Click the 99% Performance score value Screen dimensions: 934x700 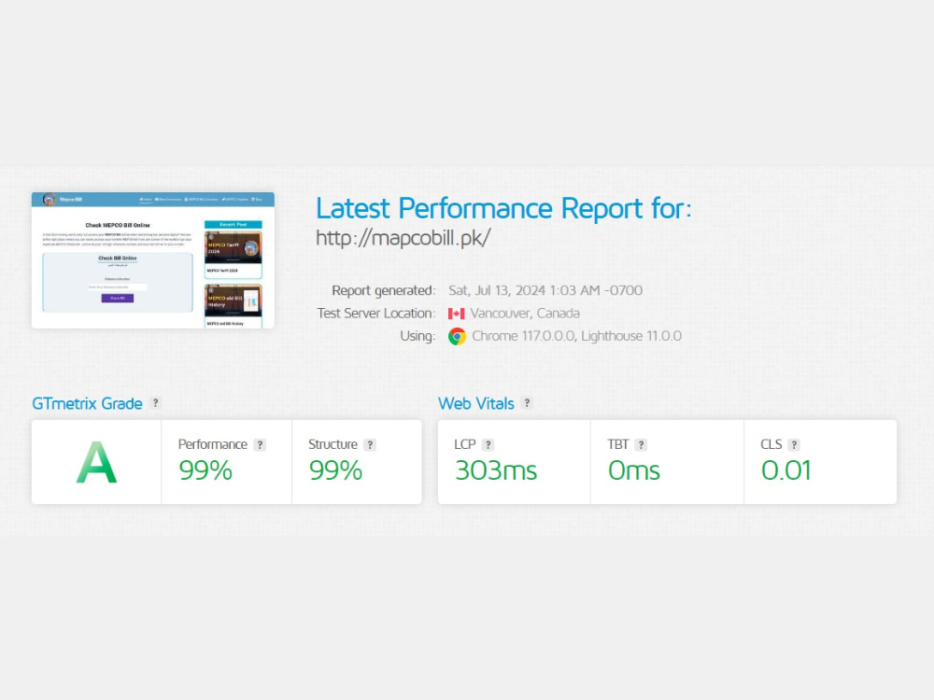click(205, 470)
